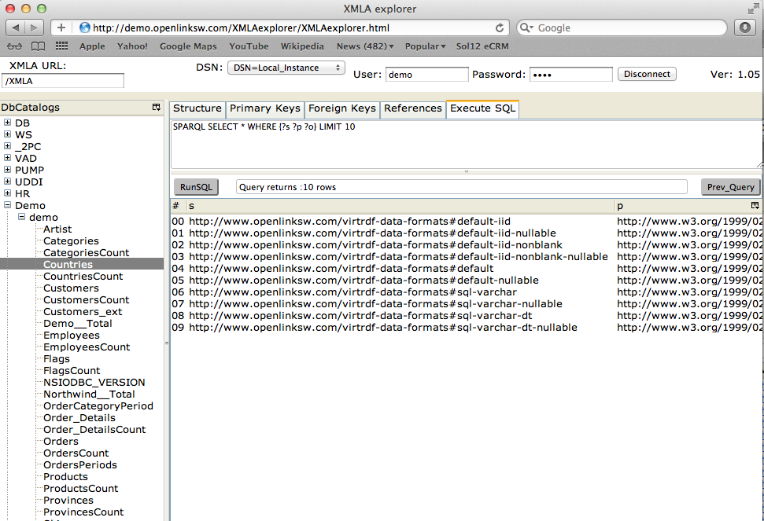Click into the SQL query text area
764x521 pixels.
click(x=467, y=145)
